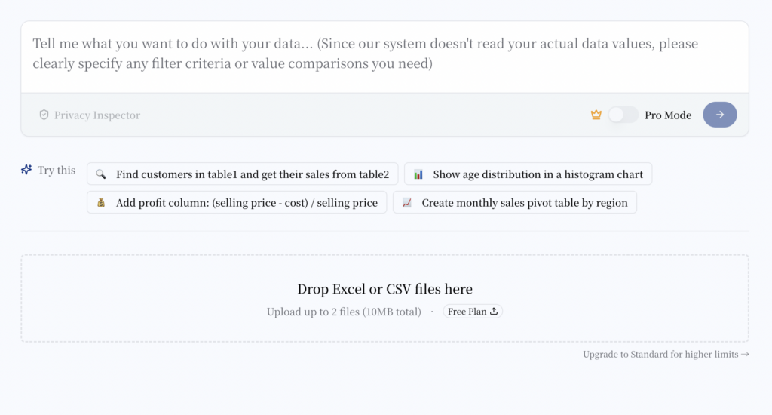Click the sparkle icon beside Try this
The height and width of the screenshot is (415, 772).
pos(26,170)
